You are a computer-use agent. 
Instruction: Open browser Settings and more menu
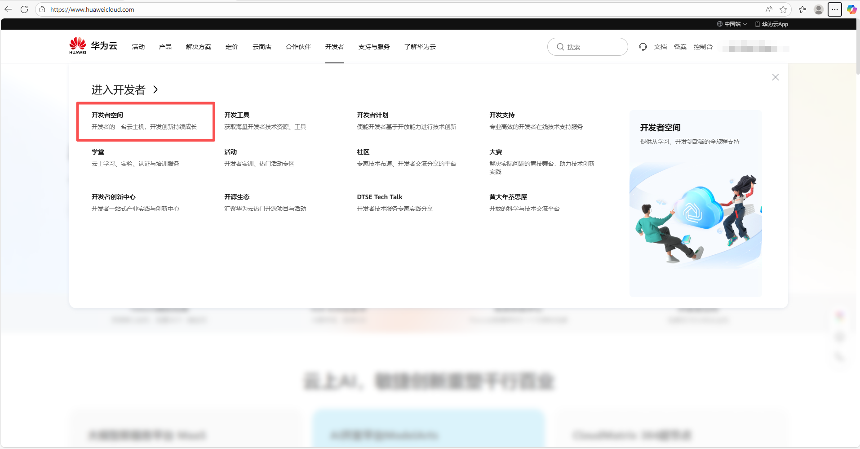[835, 9]
